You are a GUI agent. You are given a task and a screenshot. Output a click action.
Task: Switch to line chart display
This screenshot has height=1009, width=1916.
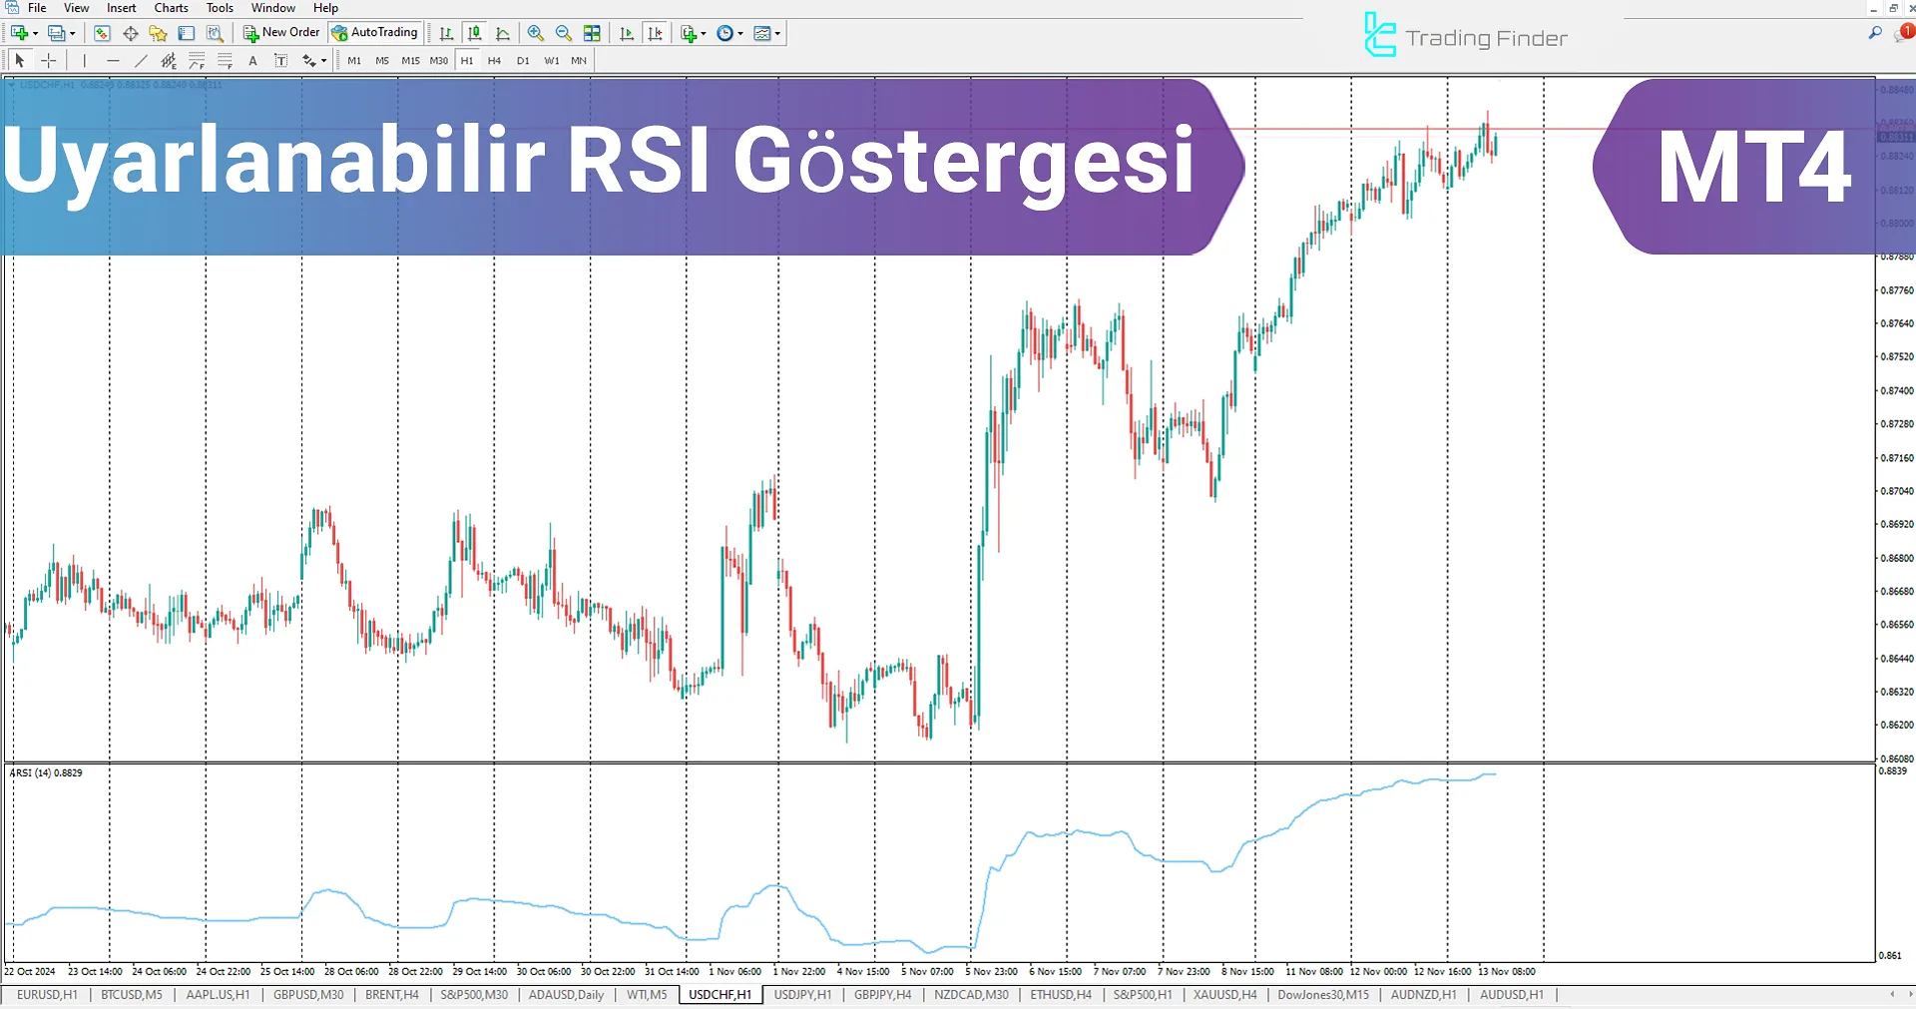tap(502, 33)
